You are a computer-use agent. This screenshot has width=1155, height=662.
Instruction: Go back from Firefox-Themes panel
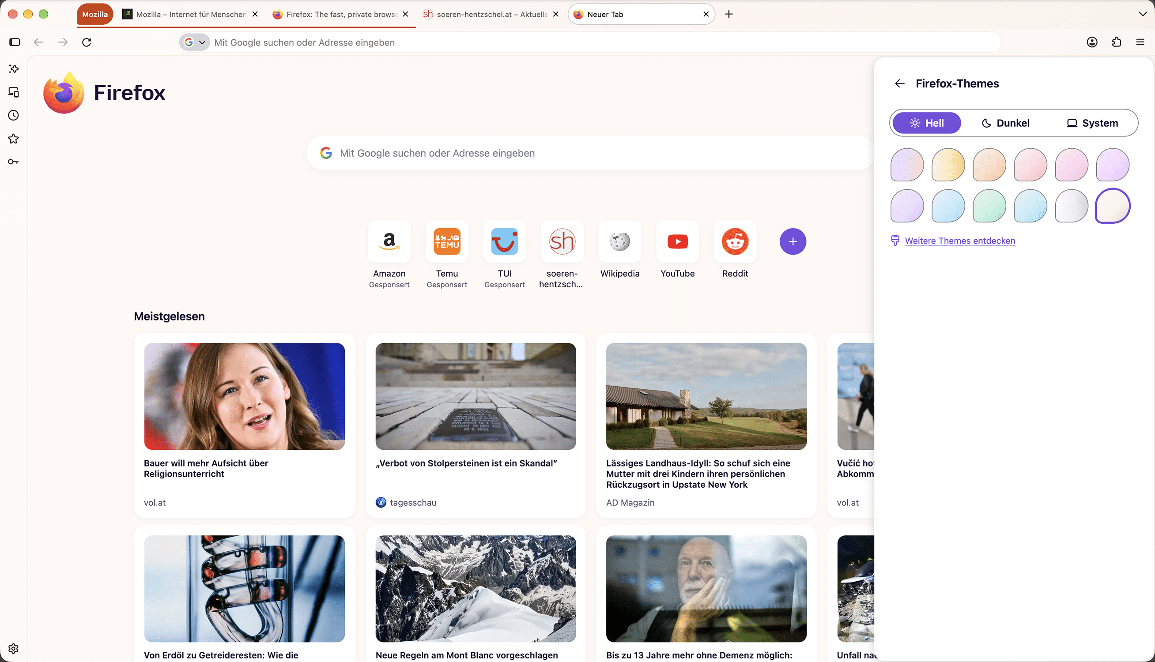(x=899, y=83)
